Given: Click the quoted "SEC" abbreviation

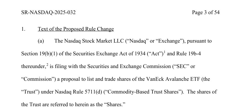Looking at the screenshot, I should point(179,67).
